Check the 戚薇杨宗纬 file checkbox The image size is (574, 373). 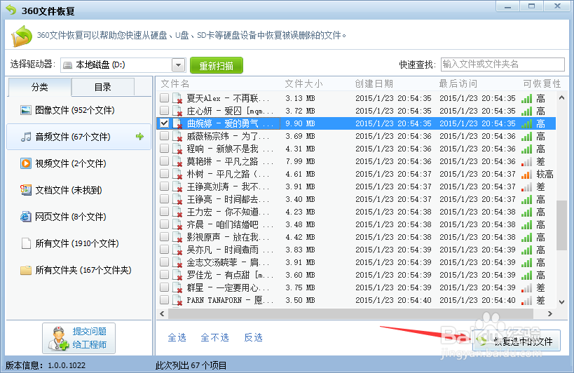165,136
